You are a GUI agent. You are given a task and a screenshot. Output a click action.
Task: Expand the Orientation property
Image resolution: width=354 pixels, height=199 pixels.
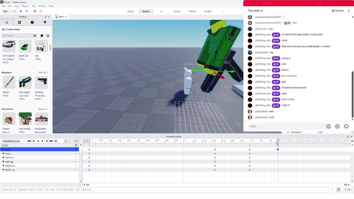[288, 132]
